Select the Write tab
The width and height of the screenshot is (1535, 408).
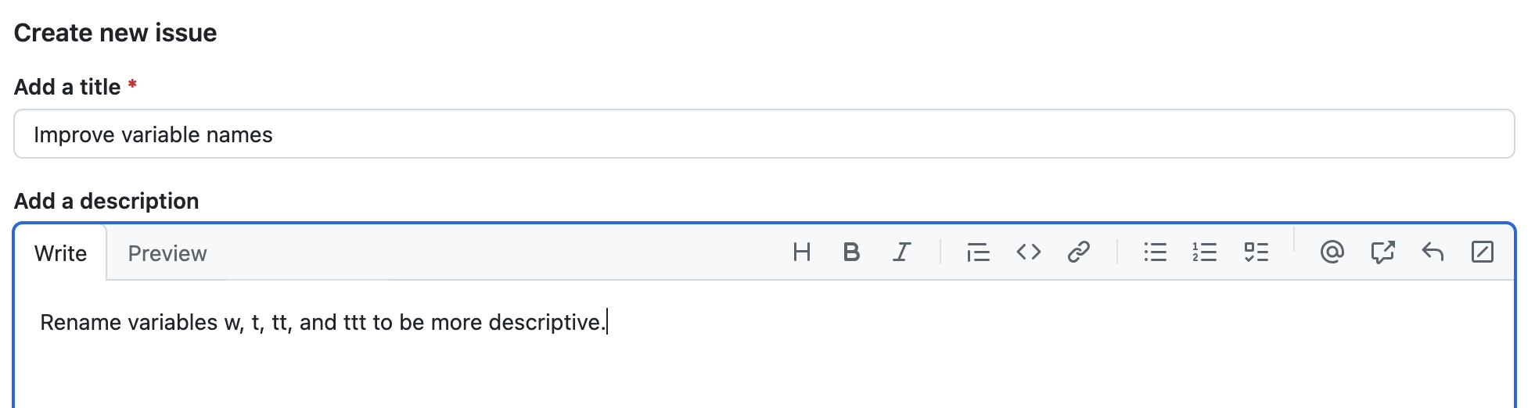60,254
